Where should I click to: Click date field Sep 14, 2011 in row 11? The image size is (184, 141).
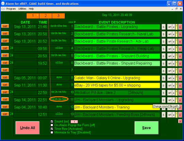coord(25,100)
